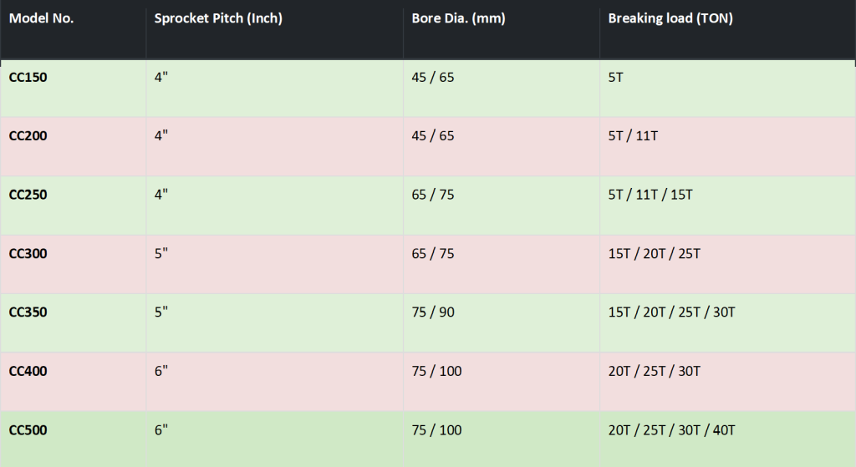Select the CC200 model cell
The height and width of the screenshot is (467, 856).
[x=28, y=135]
